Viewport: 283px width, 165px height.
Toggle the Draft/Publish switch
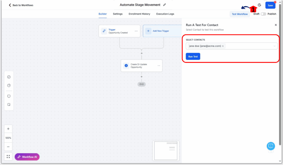[x=263, y=14]
